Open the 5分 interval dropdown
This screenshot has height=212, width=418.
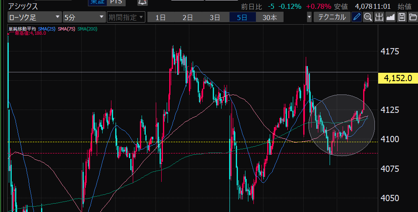84,17
